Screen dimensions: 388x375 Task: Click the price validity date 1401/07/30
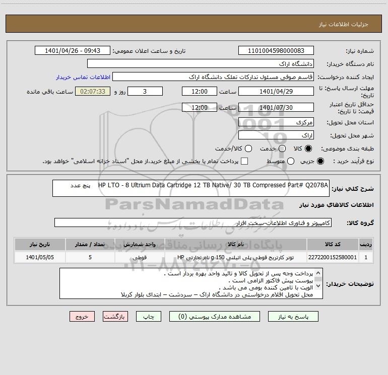pos(276,107)
